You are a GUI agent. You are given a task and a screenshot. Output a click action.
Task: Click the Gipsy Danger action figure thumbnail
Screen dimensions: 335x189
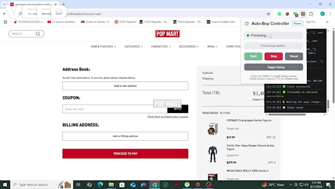213,154
